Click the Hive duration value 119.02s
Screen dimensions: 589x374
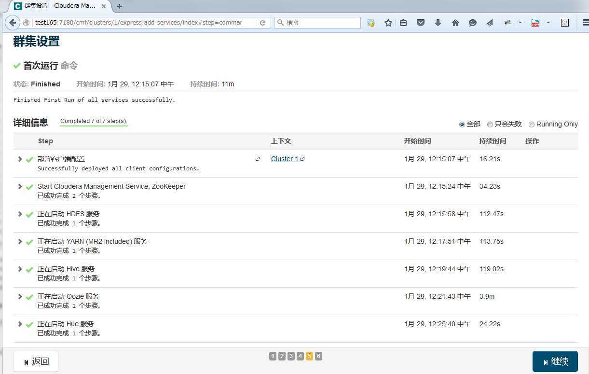(492, 269)
